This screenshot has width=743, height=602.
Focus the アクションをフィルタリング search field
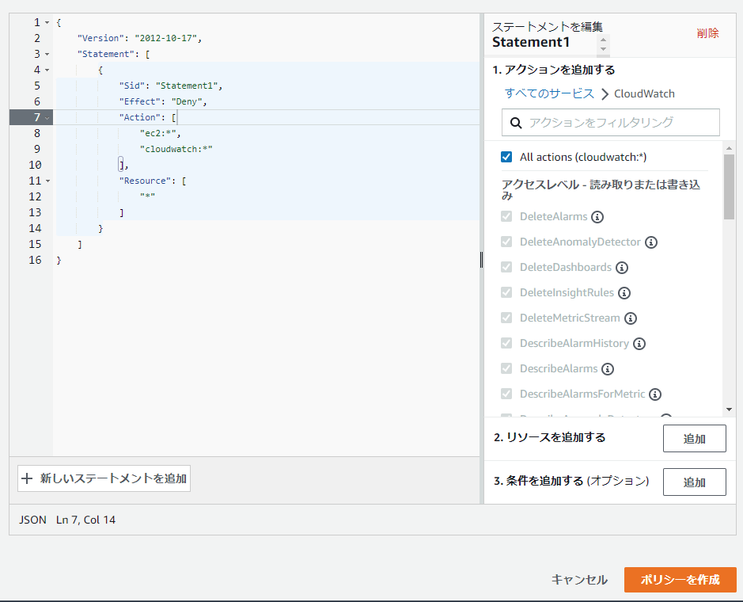(x=610, y=123)
